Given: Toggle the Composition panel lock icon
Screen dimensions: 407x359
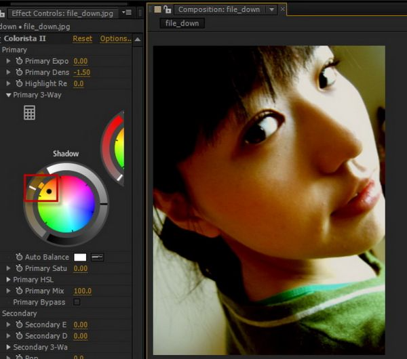Looking at the screenshot, I should coord(168,9).
